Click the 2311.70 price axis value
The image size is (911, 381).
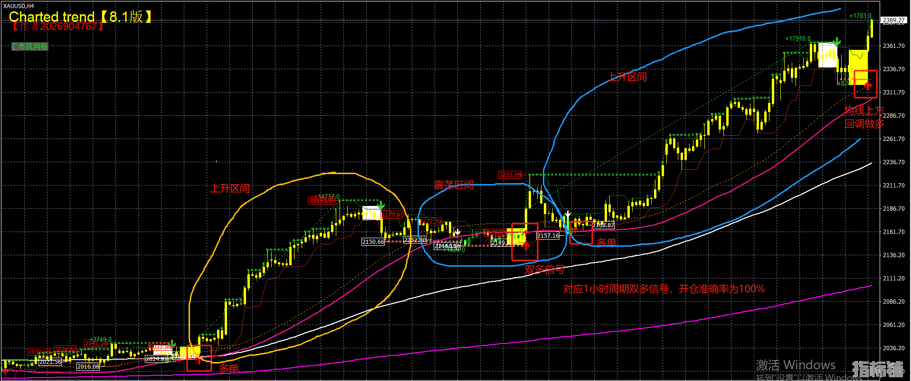coord(893,93)
